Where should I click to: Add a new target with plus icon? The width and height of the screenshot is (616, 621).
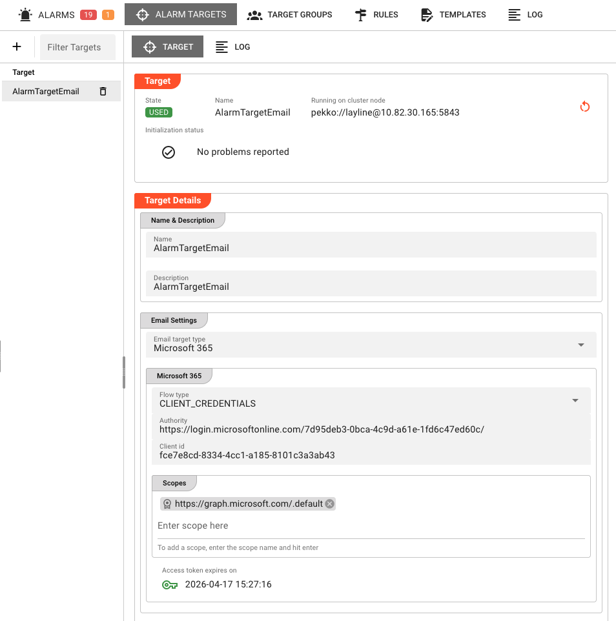(17, 46)
